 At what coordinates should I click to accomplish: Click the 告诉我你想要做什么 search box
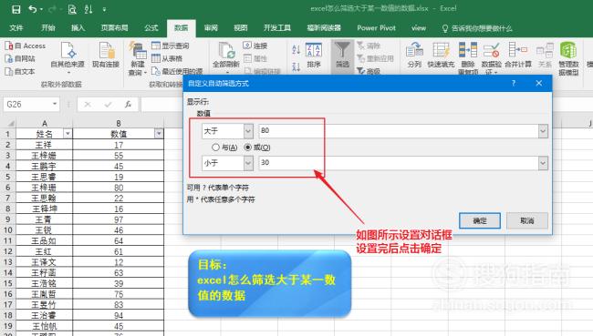[x=477, y=28]
